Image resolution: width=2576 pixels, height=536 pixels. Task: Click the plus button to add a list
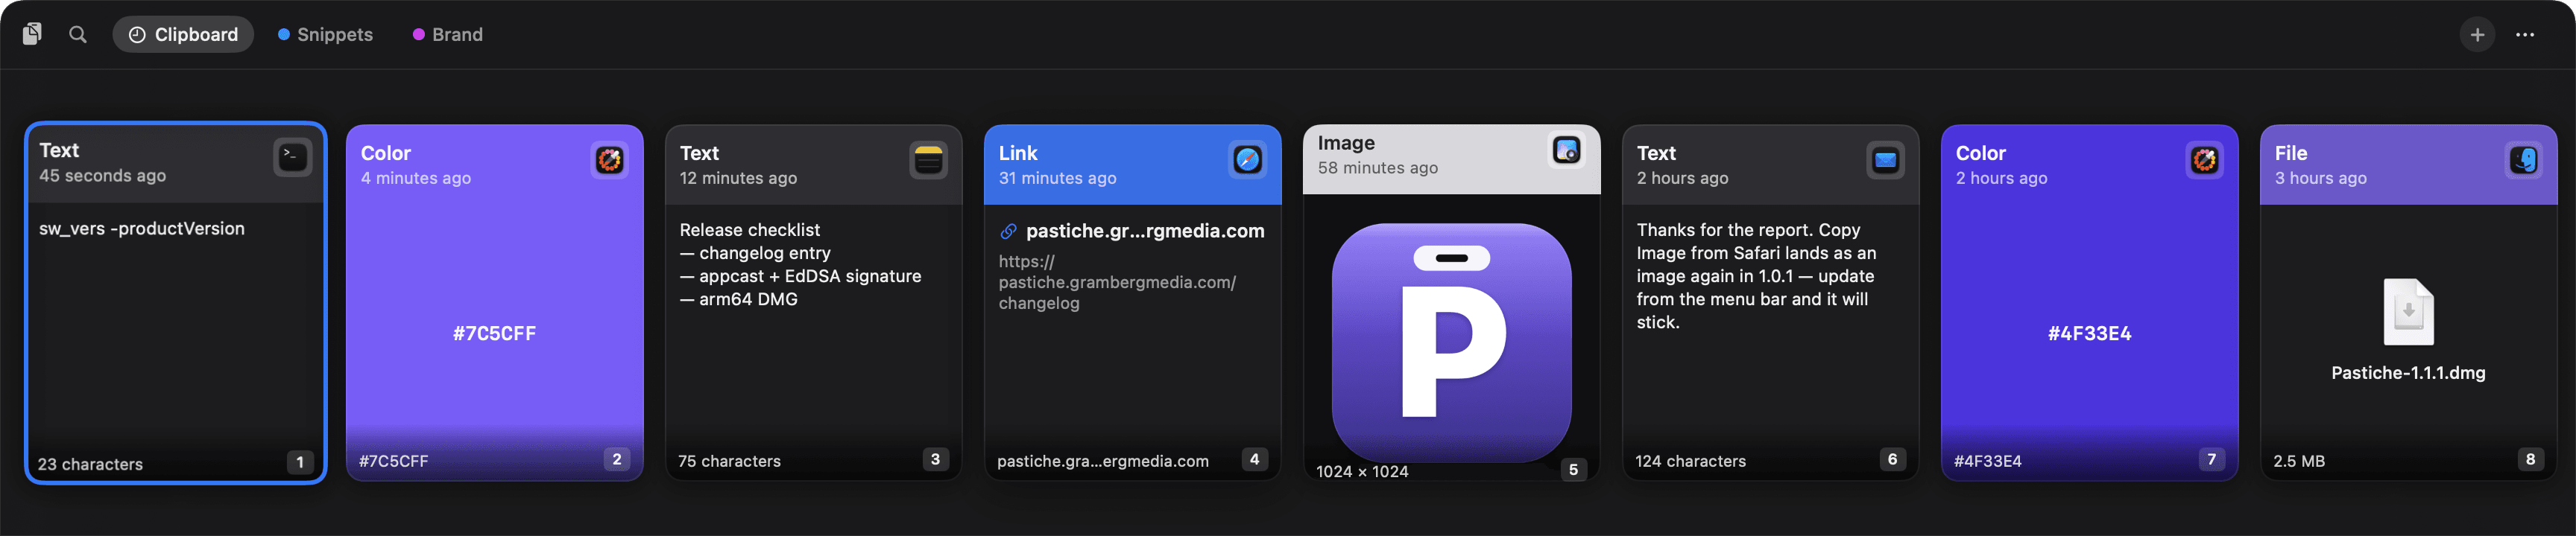click(x=2477, y=35)
